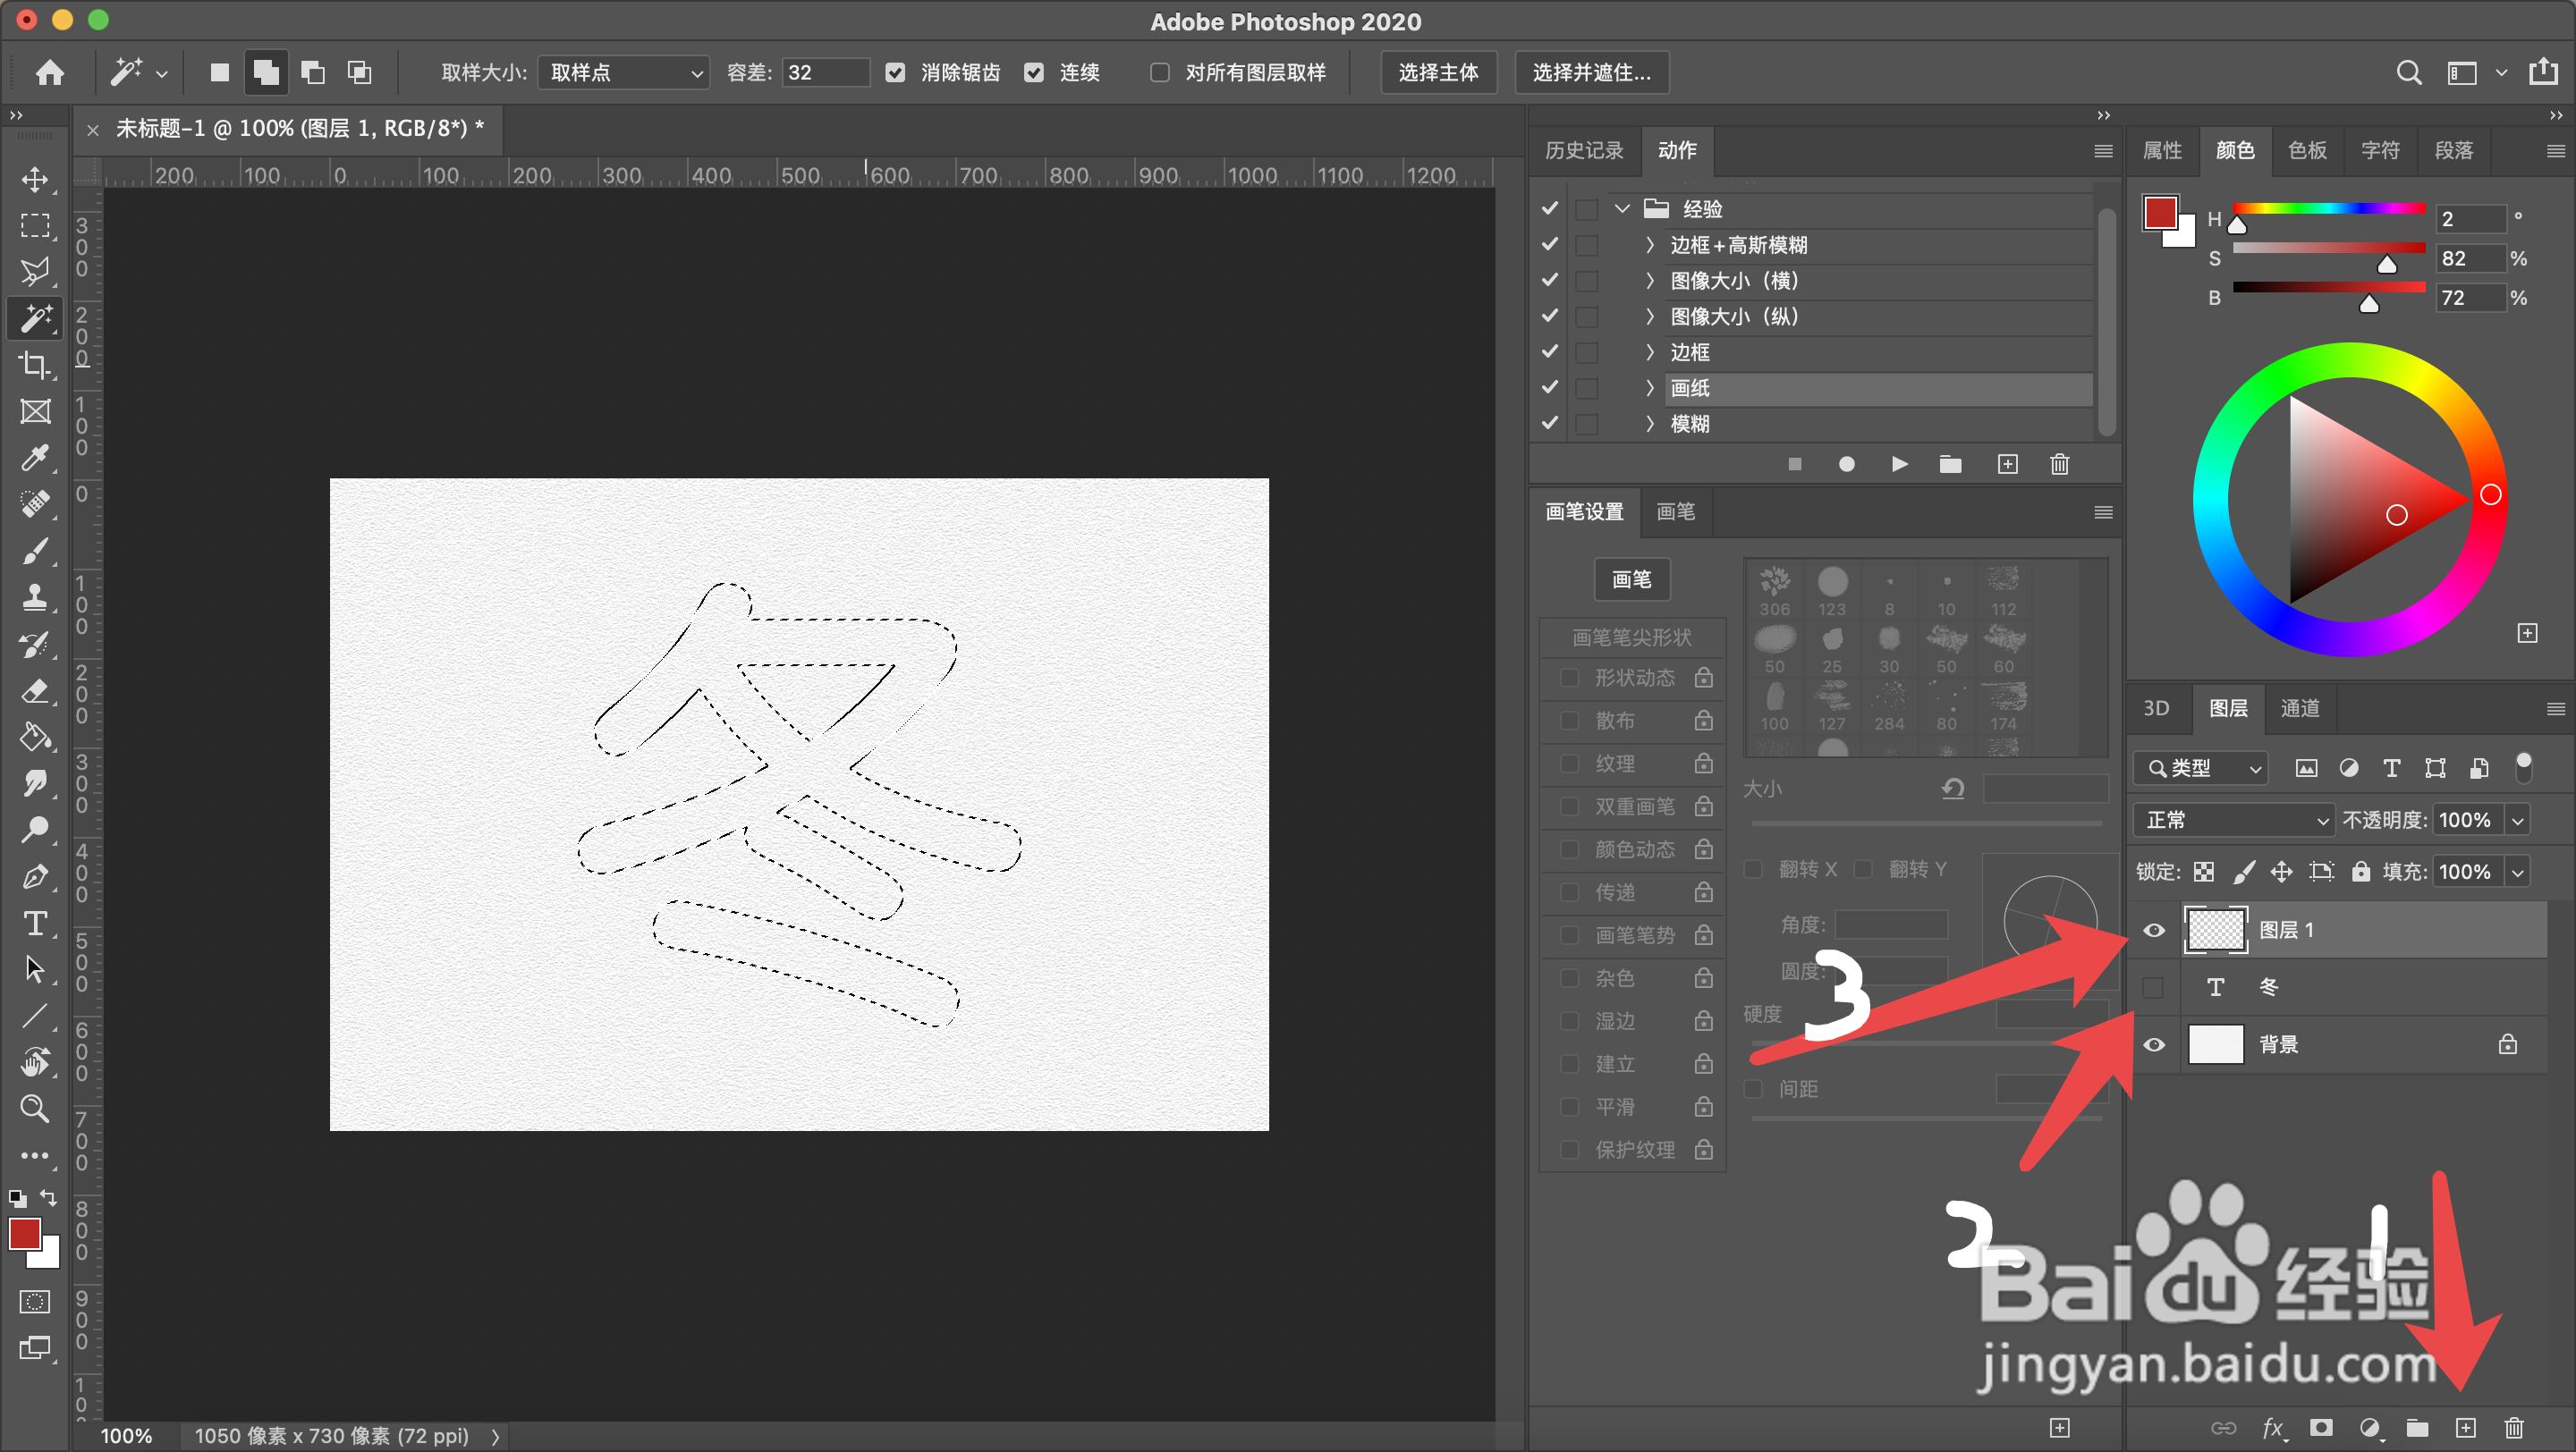Switch to the 通道 tab
The height and width of the screenshot is (1452, 2576).
(x=2299, y=708)
